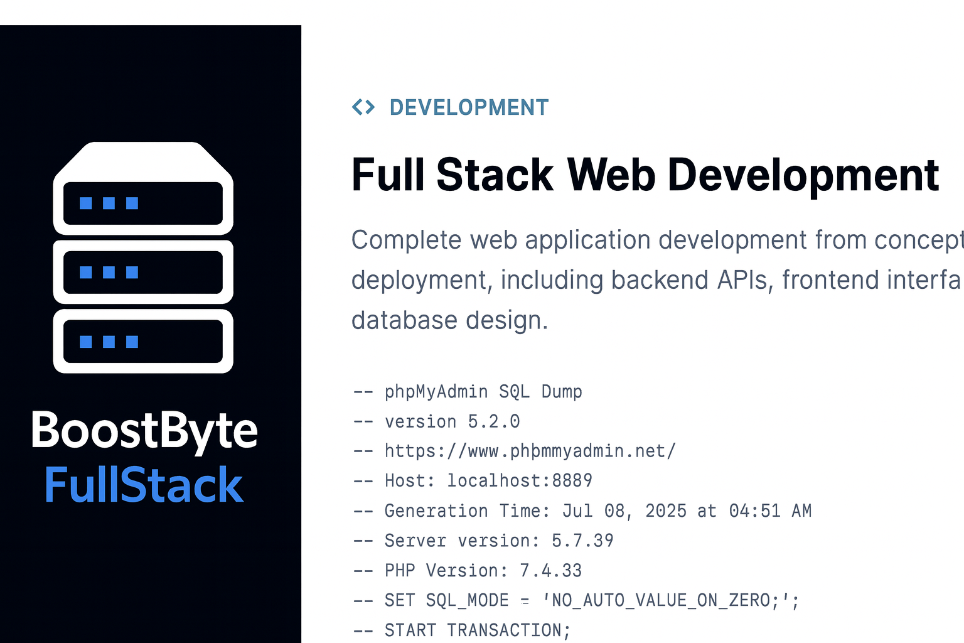Click the 'Host: localhost:8889' line
Screen dimensions: 964x643
[x=473, y=480]
